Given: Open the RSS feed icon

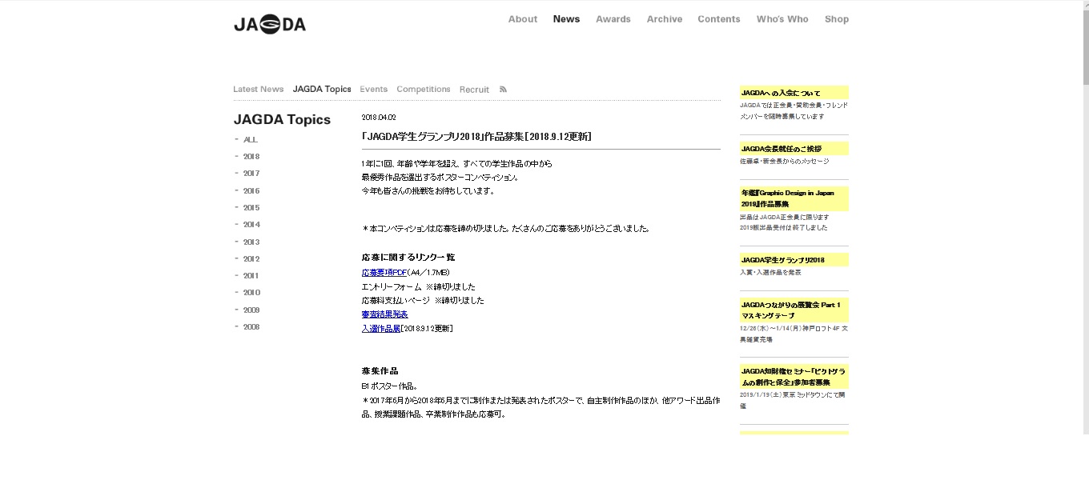Looking at the screenshot, I should pyautogui.click(x=503, y=90).
